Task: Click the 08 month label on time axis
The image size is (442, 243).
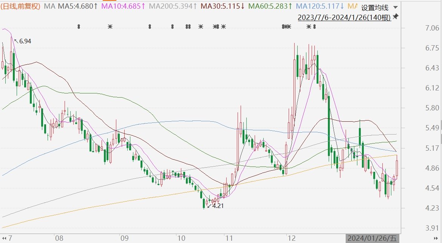Action: click(x=59, y=238)
